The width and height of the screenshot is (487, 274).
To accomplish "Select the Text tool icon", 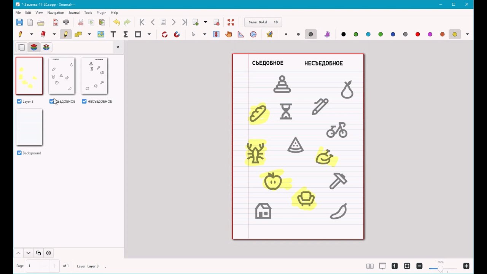I will click(113, 34).
